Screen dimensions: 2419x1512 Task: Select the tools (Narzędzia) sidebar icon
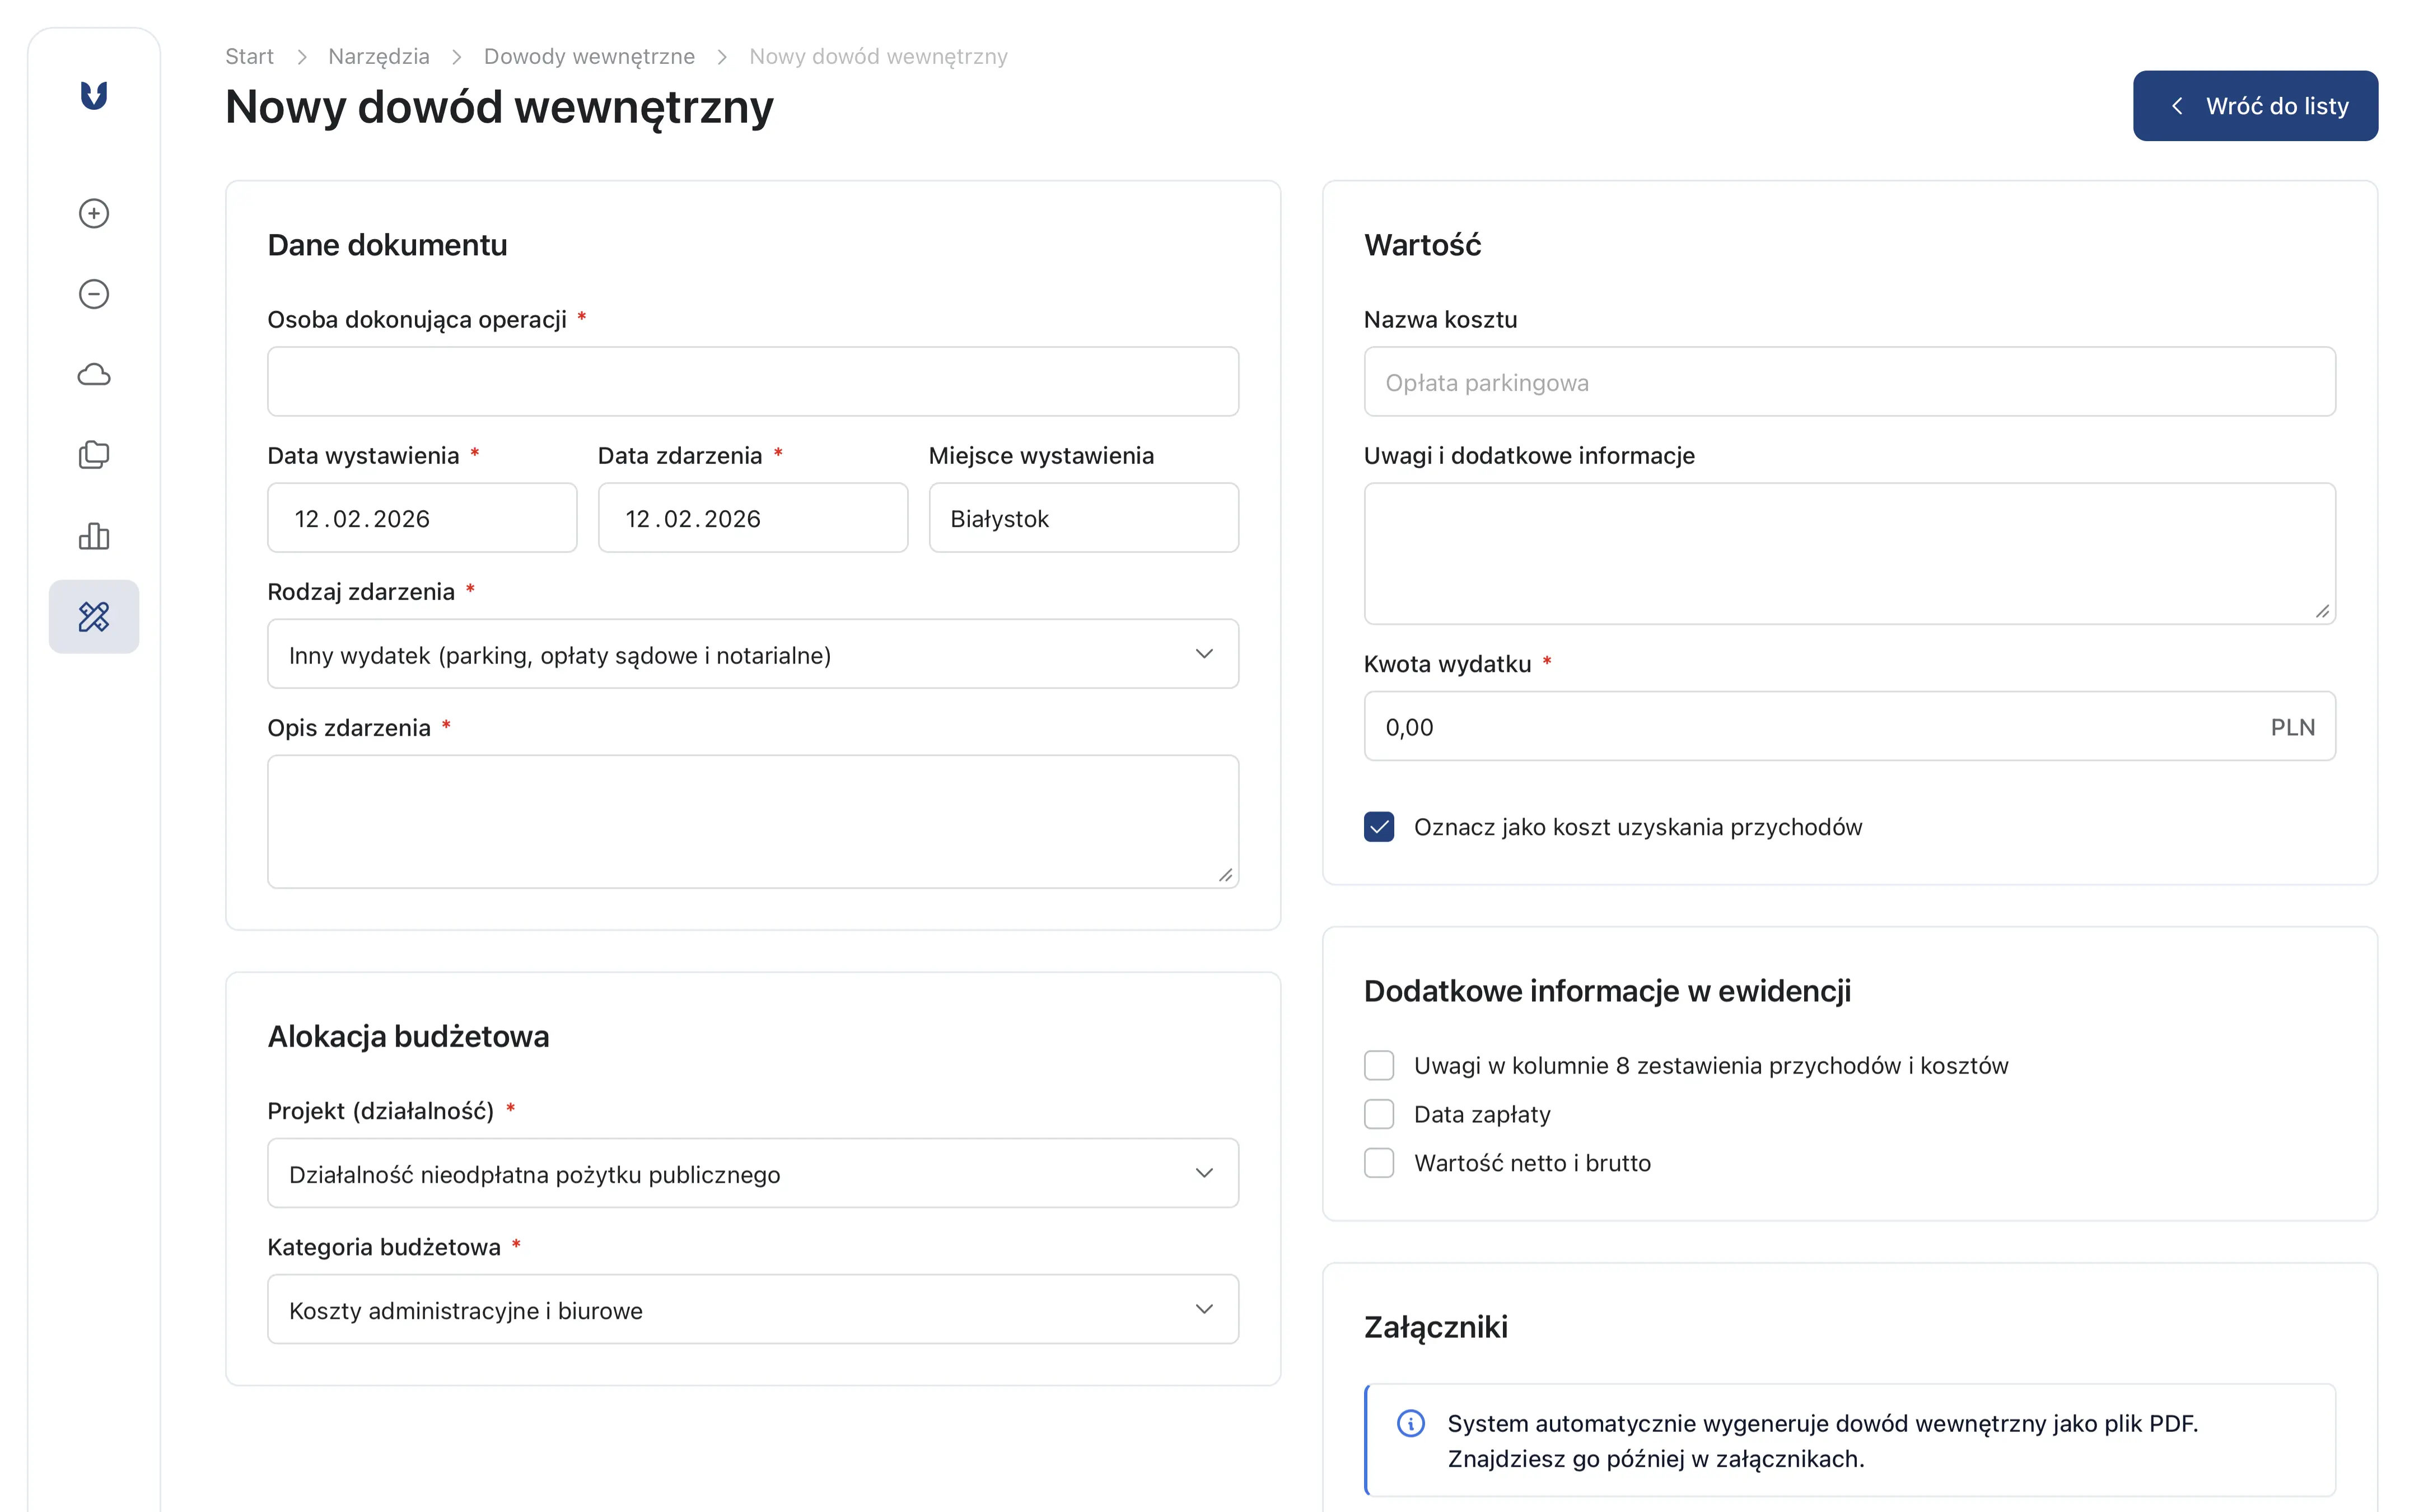pyautogui.click(x=94, y=617)
